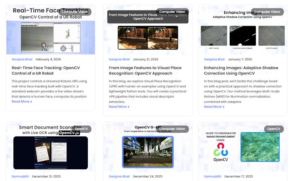Click Computer Vision tag on Visual Place Recognition card
The height and width of the screenshot is (181, 294).
pos(172,12)
